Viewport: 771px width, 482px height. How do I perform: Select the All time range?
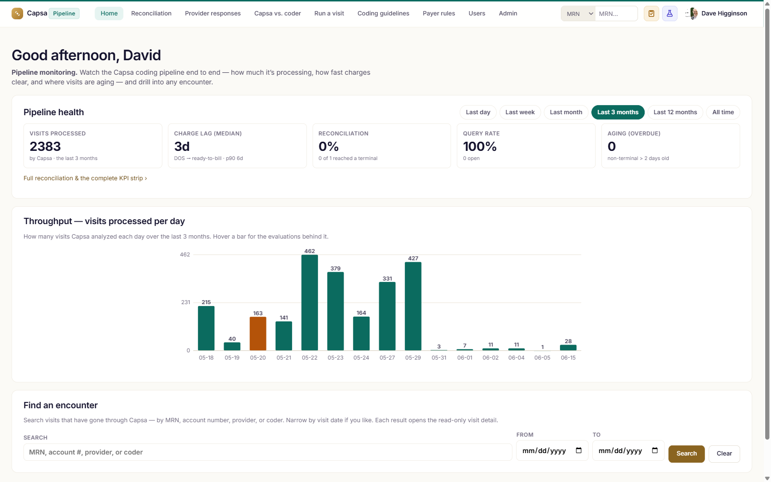[x=723, y=112]
